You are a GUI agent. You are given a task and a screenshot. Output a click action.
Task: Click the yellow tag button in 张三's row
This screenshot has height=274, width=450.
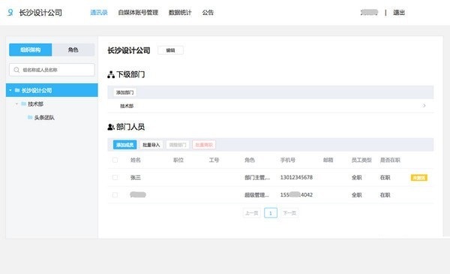coord(419,178)
